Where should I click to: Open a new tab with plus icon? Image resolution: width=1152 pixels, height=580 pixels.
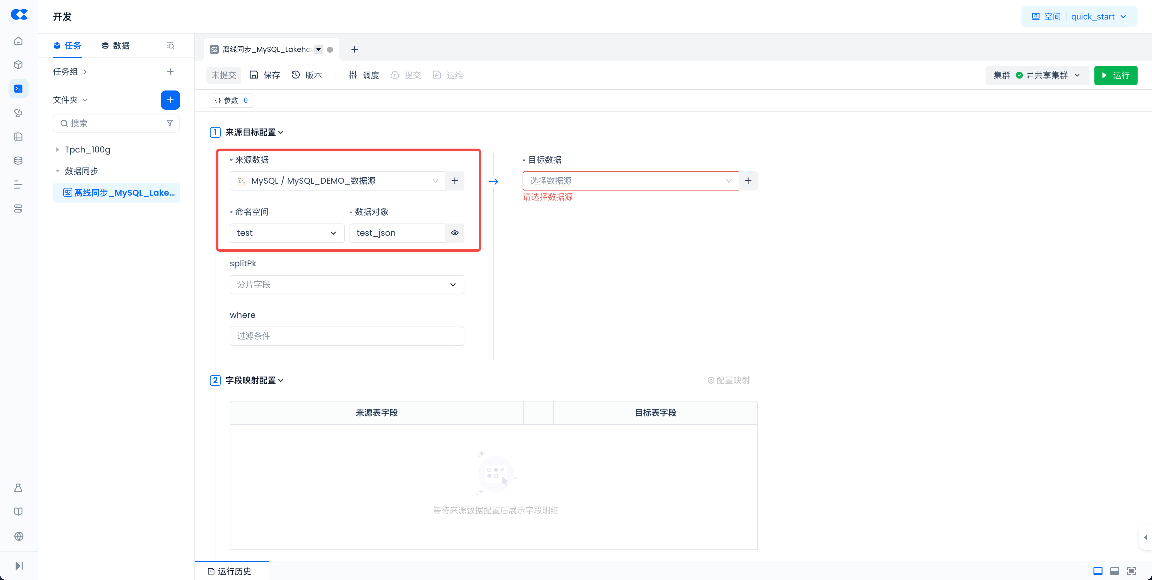coord(354,49)
